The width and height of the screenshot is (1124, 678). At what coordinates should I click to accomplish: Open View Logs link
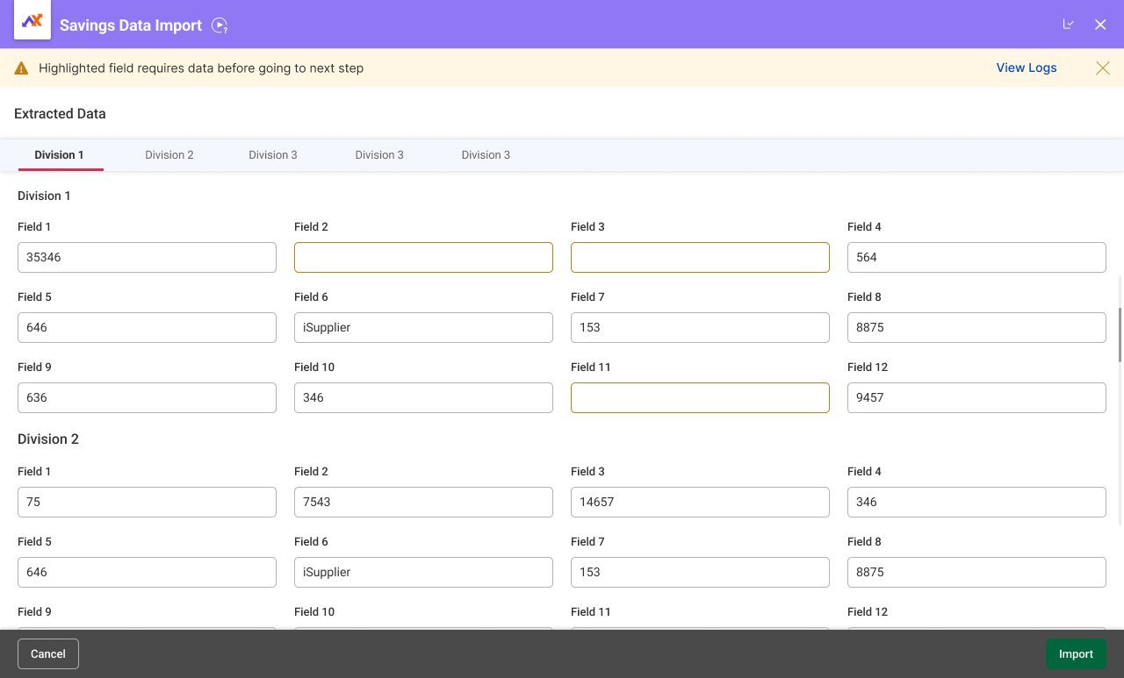click(1027, 68)
